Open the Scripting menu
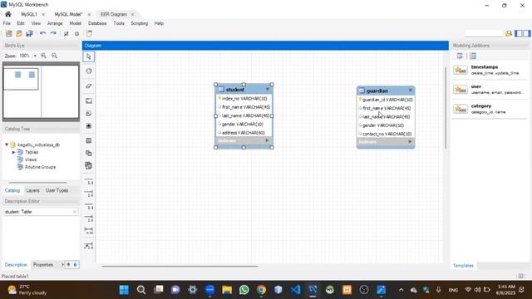The height and width of the screenshot is (299, 532). (140, 23)
